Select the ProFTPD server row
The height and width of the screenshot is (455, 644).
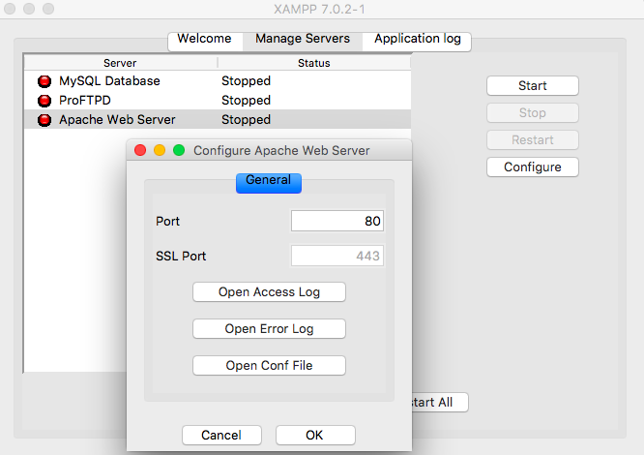218,101
